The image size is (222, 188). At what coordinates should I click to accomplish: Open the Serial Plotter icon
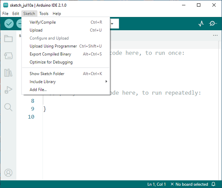coord(201,24)
